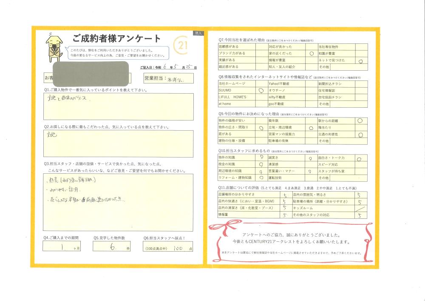
Task: Click the キッズルーム rating cell
Action: [x=360, y=209]
